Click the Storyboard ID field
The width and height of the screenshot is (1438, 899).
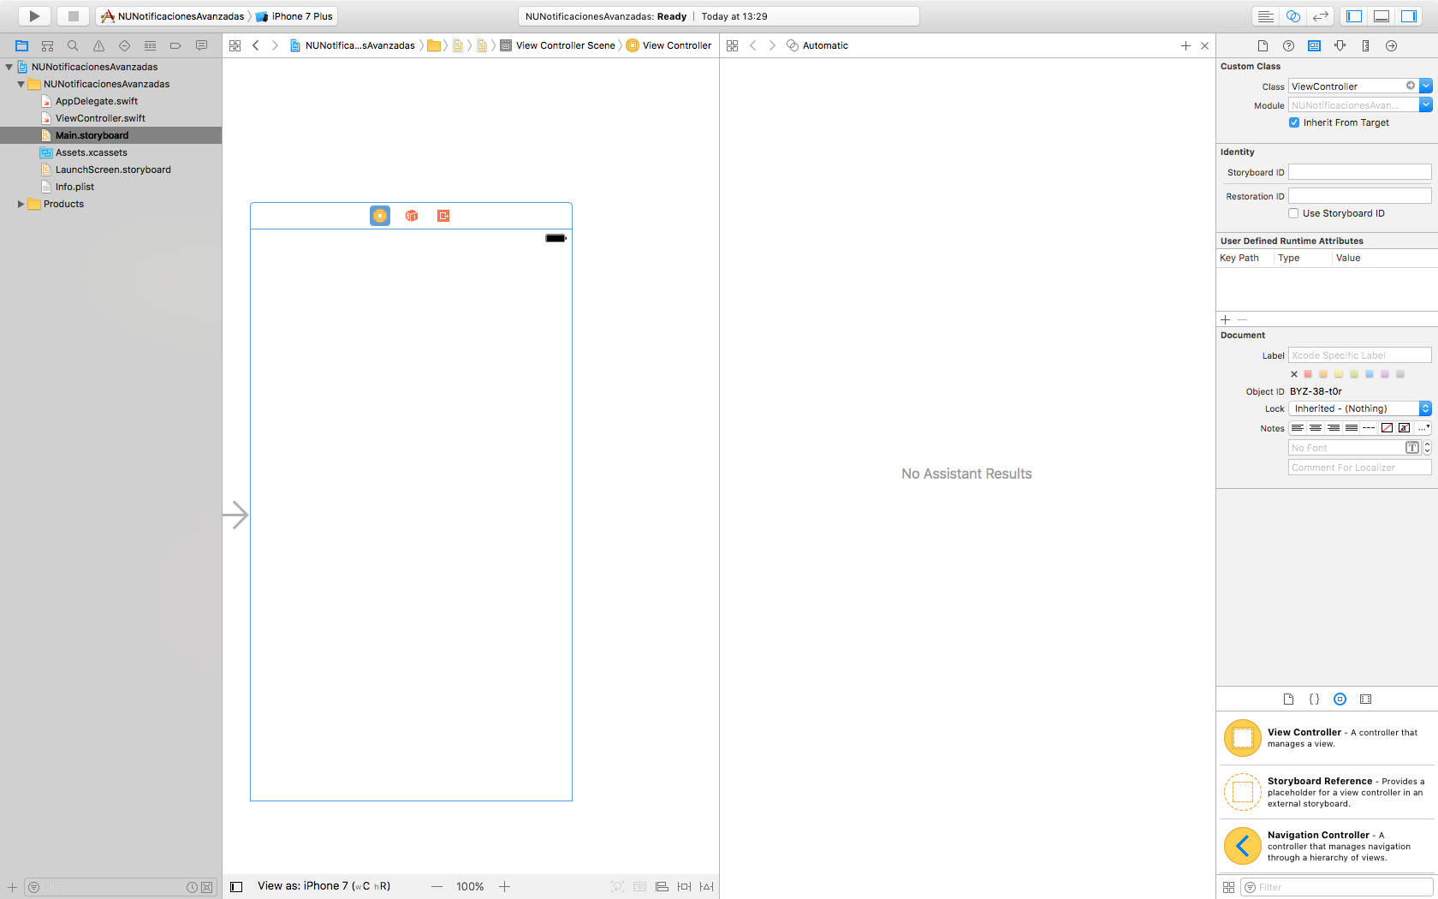[x=1359, y=172]
